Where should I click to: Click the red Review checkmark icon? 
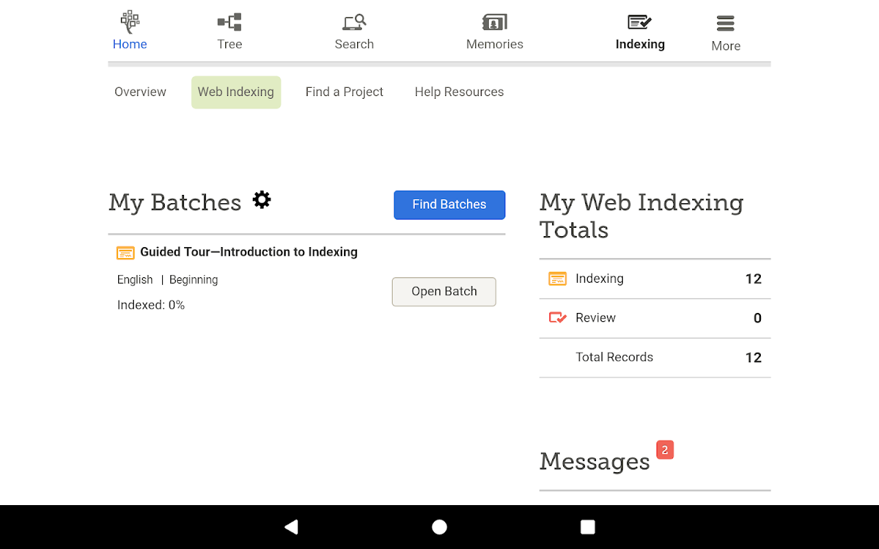click(558, 318)
